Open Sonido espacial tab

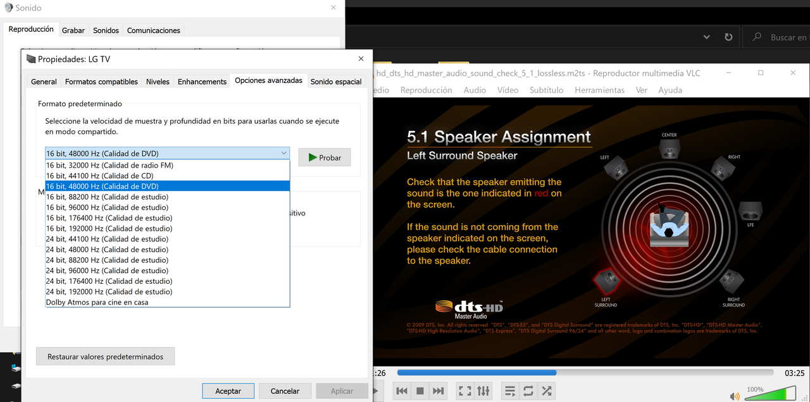tap(336, 82)
